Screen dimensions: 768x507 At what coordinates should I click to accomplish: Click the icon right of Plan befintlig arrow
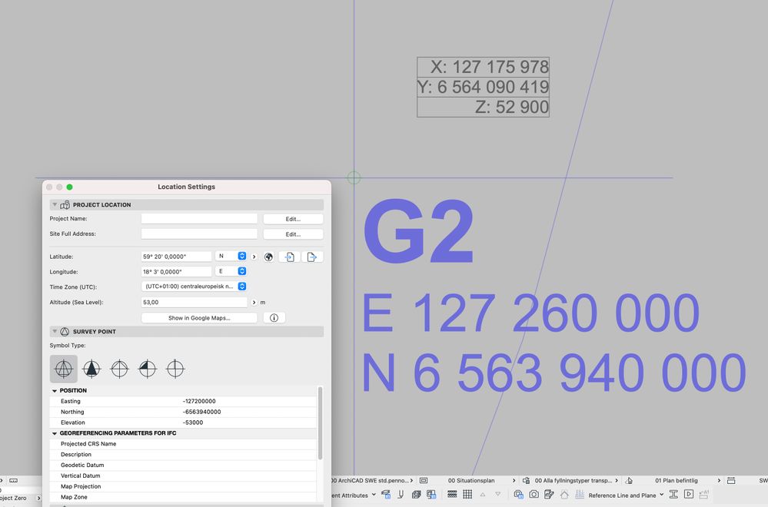tap(731, 481)
